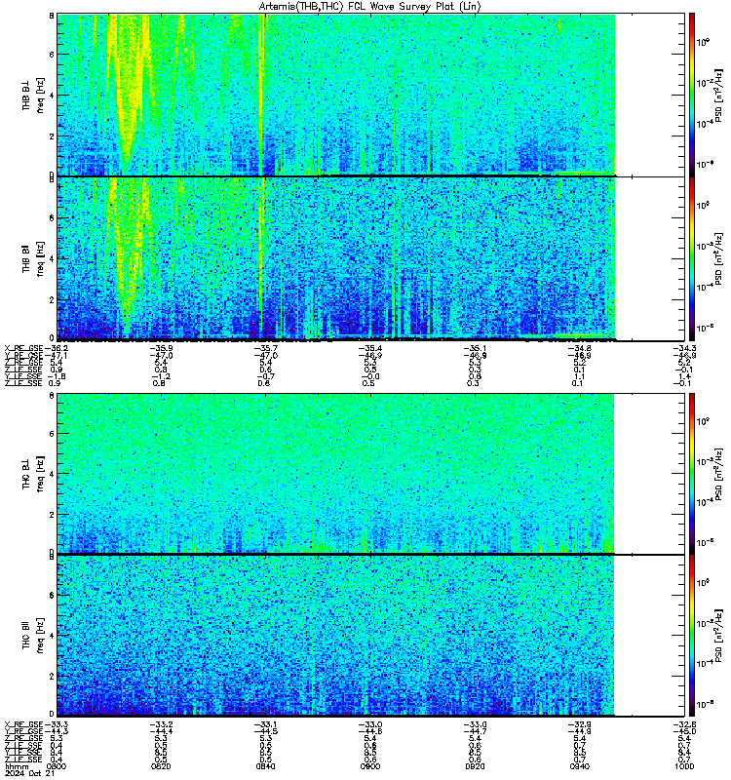
Task: Click the '2' frequency tick on THB B‖ axis
Action: coord(52,299)
